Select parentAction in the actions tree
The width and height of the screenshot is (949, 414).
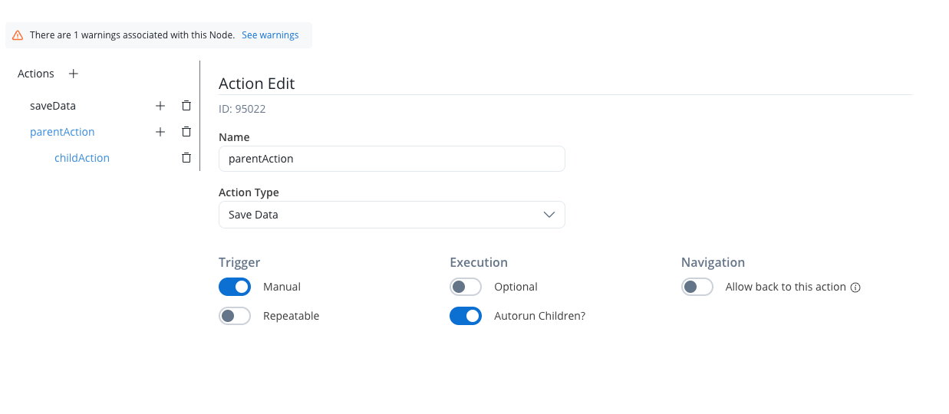(62, 132)
